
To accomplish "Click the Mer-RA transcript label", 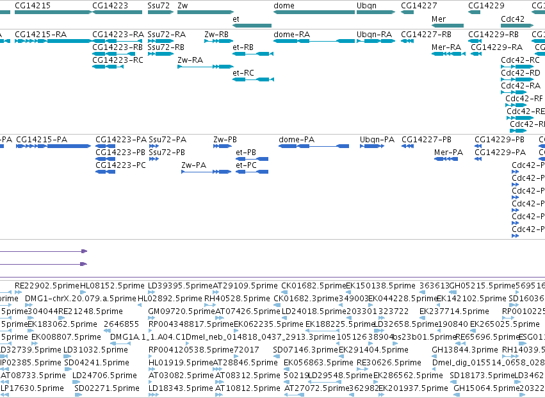I will [x=446, y=47].
